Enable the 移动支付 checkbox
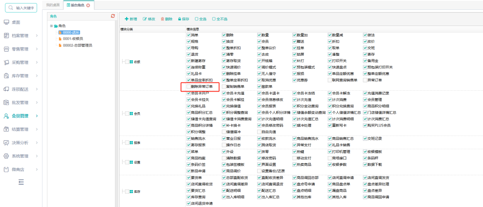This screenshot has width=483, height=207. pos(294,158)
